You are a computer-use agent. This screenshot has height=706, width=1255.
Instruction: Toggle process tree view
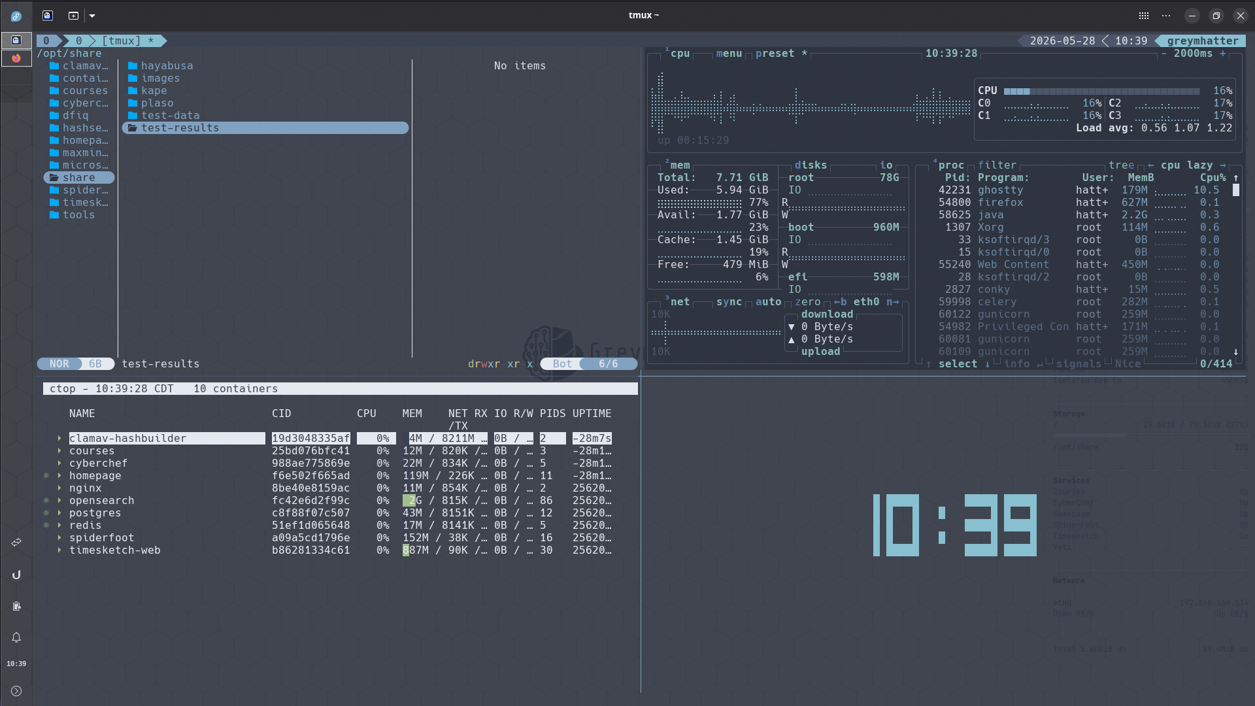tap(1121, 165)
